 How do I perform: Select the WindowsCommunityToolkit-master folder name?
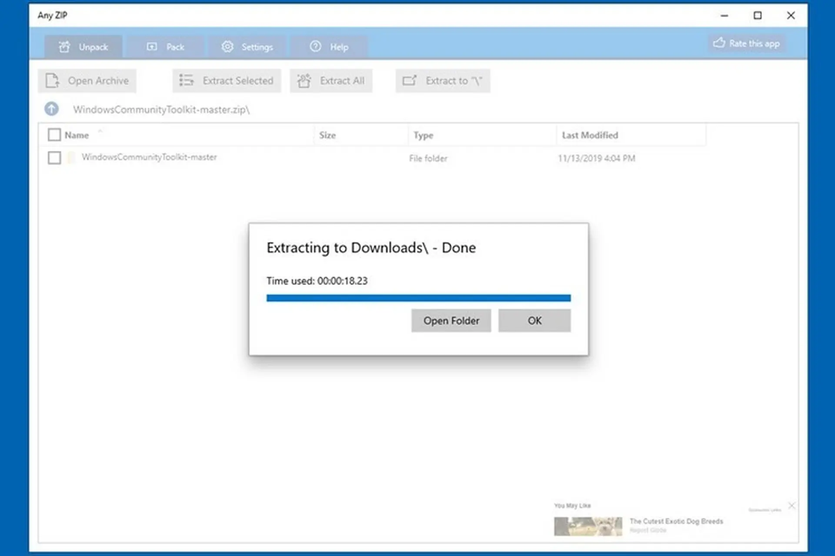(149, 157)
